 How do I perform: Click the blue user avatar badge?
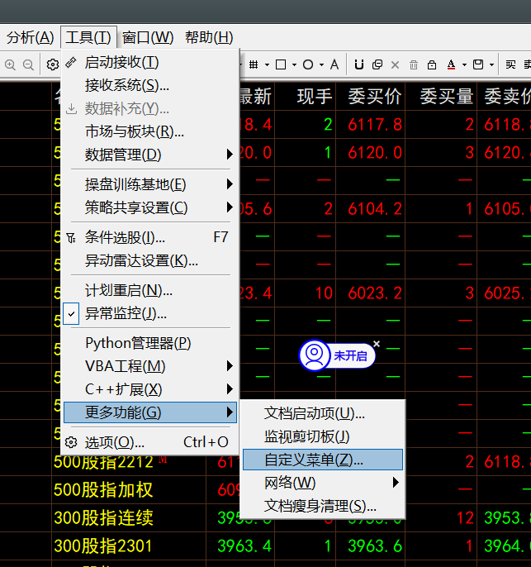pyautogui.click(x=314, y=355)
